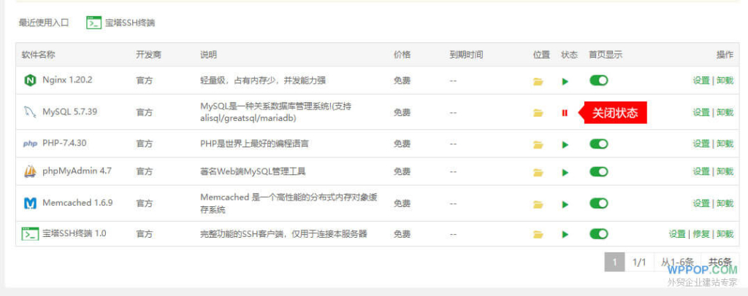Click the 说明 column header
The height and width of the screenshot is (296, 748).
click(208, 55)
